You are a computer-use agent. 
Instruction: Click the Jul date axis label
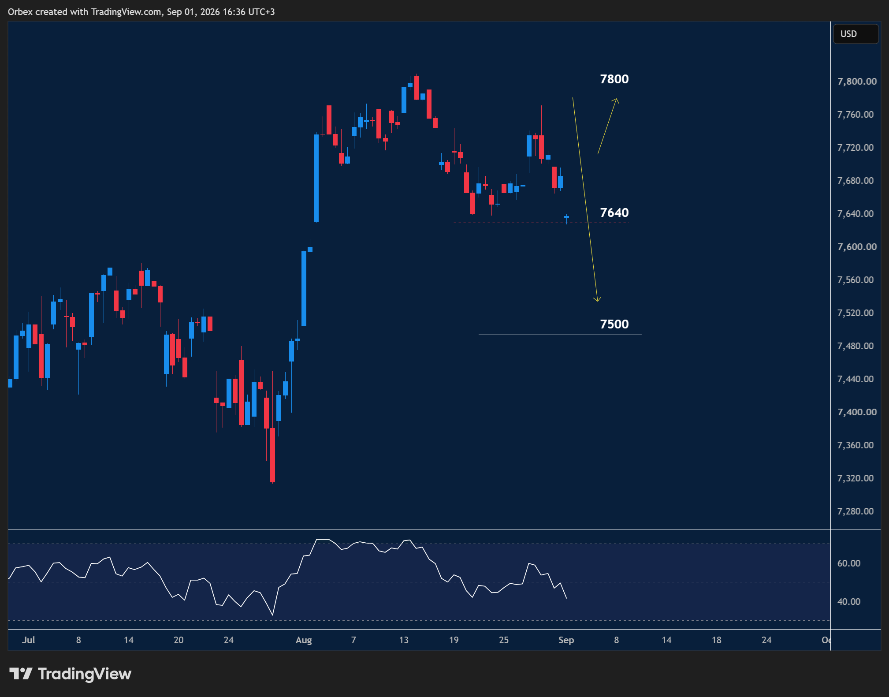point(29,640)
